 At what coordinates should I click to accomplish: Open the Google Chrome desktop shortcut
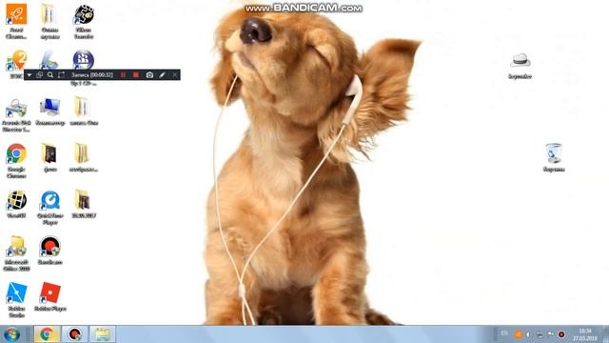[x=16, y=161]
